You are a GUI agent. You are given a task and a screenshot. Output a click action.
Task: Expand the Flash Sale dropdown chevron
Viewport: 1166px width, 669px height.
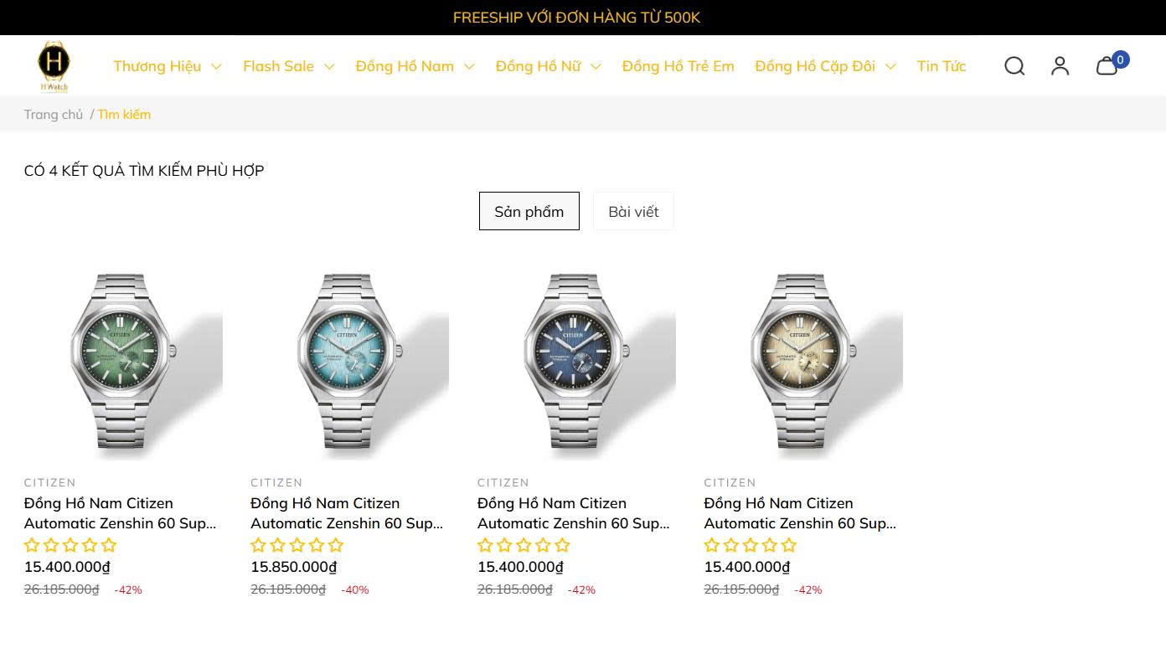pyautogui.click(x=329, y=67)
